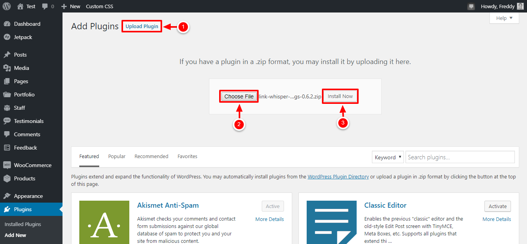Screen dimensions: 527x244
Task: Click the Choose File button
Action: tap(239, 96)
